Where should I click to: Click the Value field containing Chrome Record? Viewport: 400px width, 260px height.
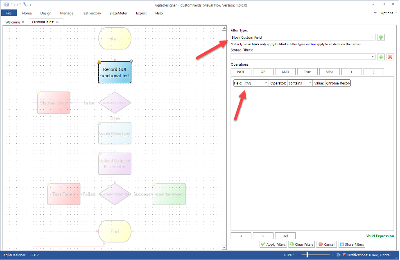338,83
